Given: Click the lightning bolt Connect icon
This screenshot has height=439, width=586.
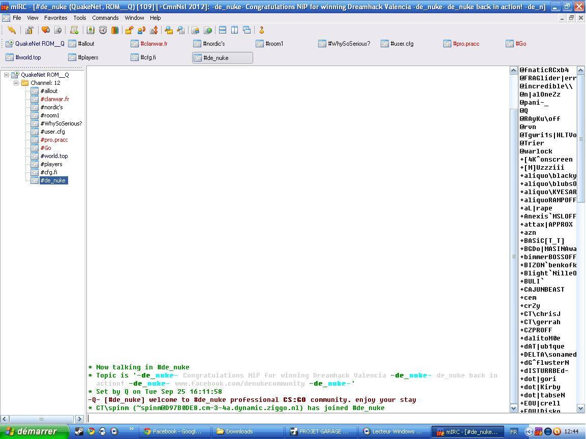Looking at the screenshot, I should (11, 30).
